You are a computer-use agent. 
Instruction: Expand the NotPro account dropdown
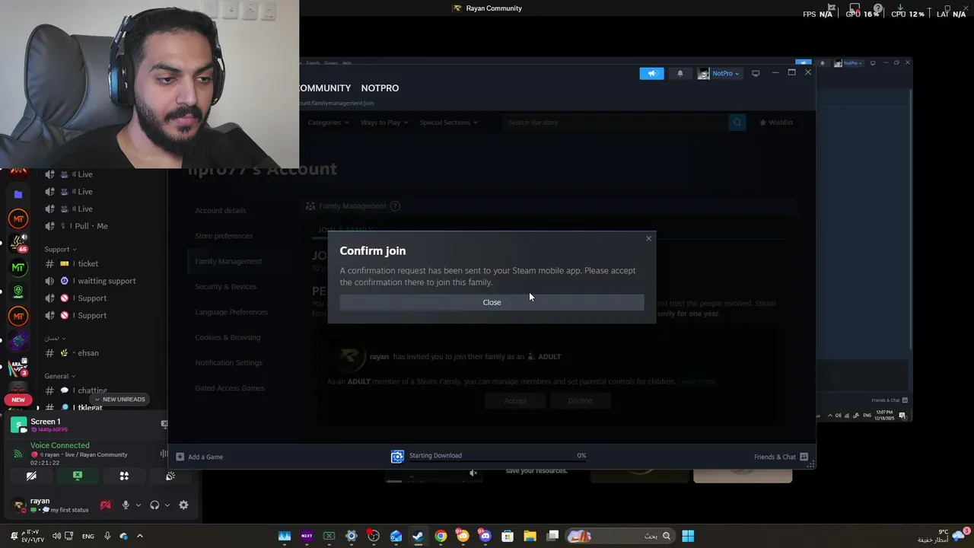(720, 74)
